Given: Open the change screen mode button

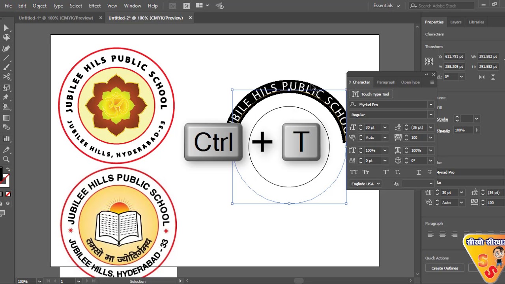Looking at the screenshot, I should 2,213.
